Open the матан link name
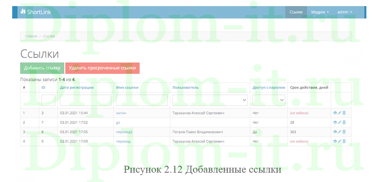The width and height of the screenshot is (379, 182). [121, 113]
